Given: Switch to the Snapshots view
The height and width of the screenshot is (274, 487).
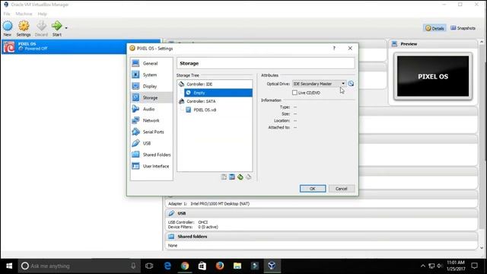Looking at the screenshot, I should [463, 28].
